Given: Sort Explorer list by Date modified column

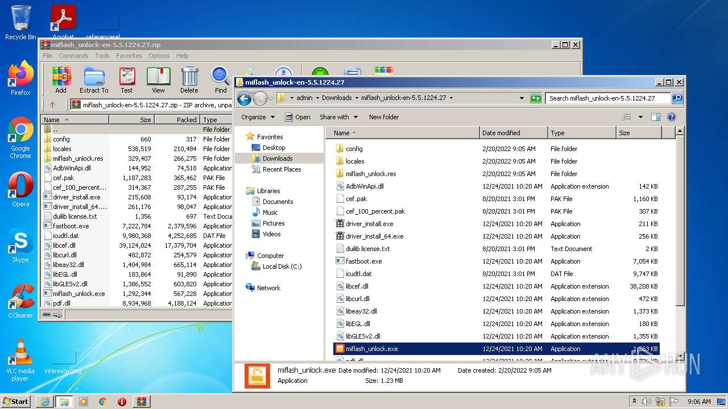Looking at the screenshot, I should (514, 133).
